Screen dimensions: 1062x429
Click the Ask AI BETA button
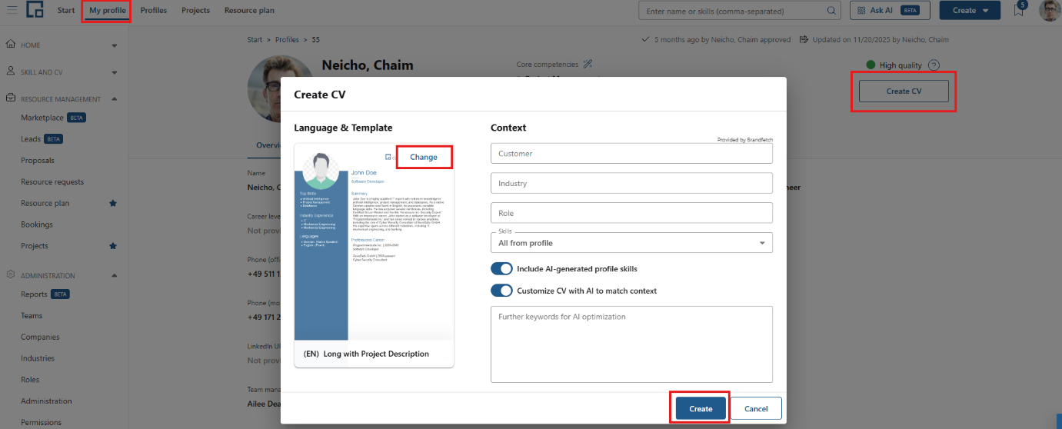click(x=890, y=11)
